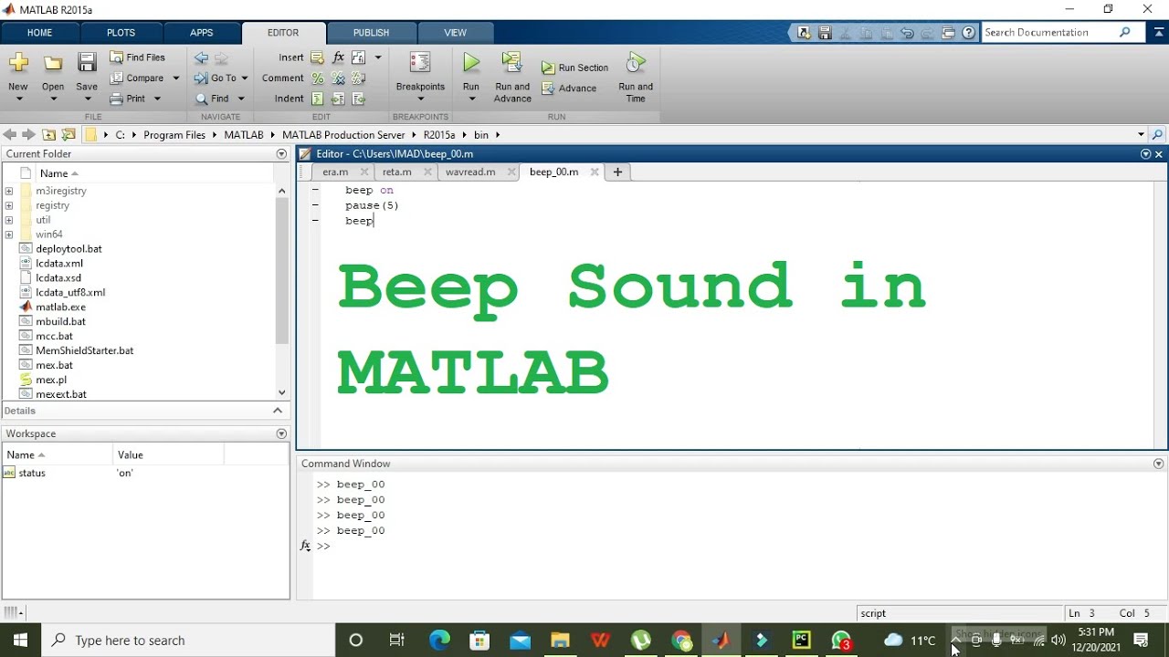The image size is (1169, 657).
Task: Expand the win64 folder
Action: tap(9, 235)
